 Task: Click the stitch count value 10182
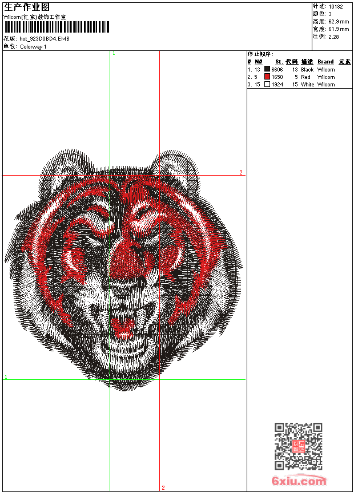336,7
